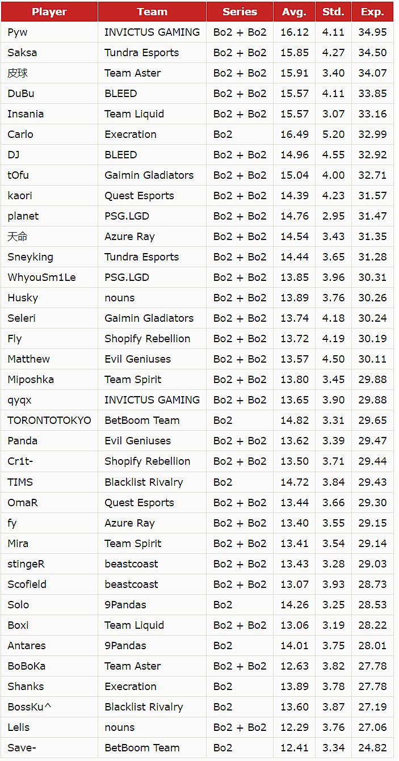This screenshot has width=399, height=761.
Task: Sort by the Exp. column header
Action: (372, 11)
